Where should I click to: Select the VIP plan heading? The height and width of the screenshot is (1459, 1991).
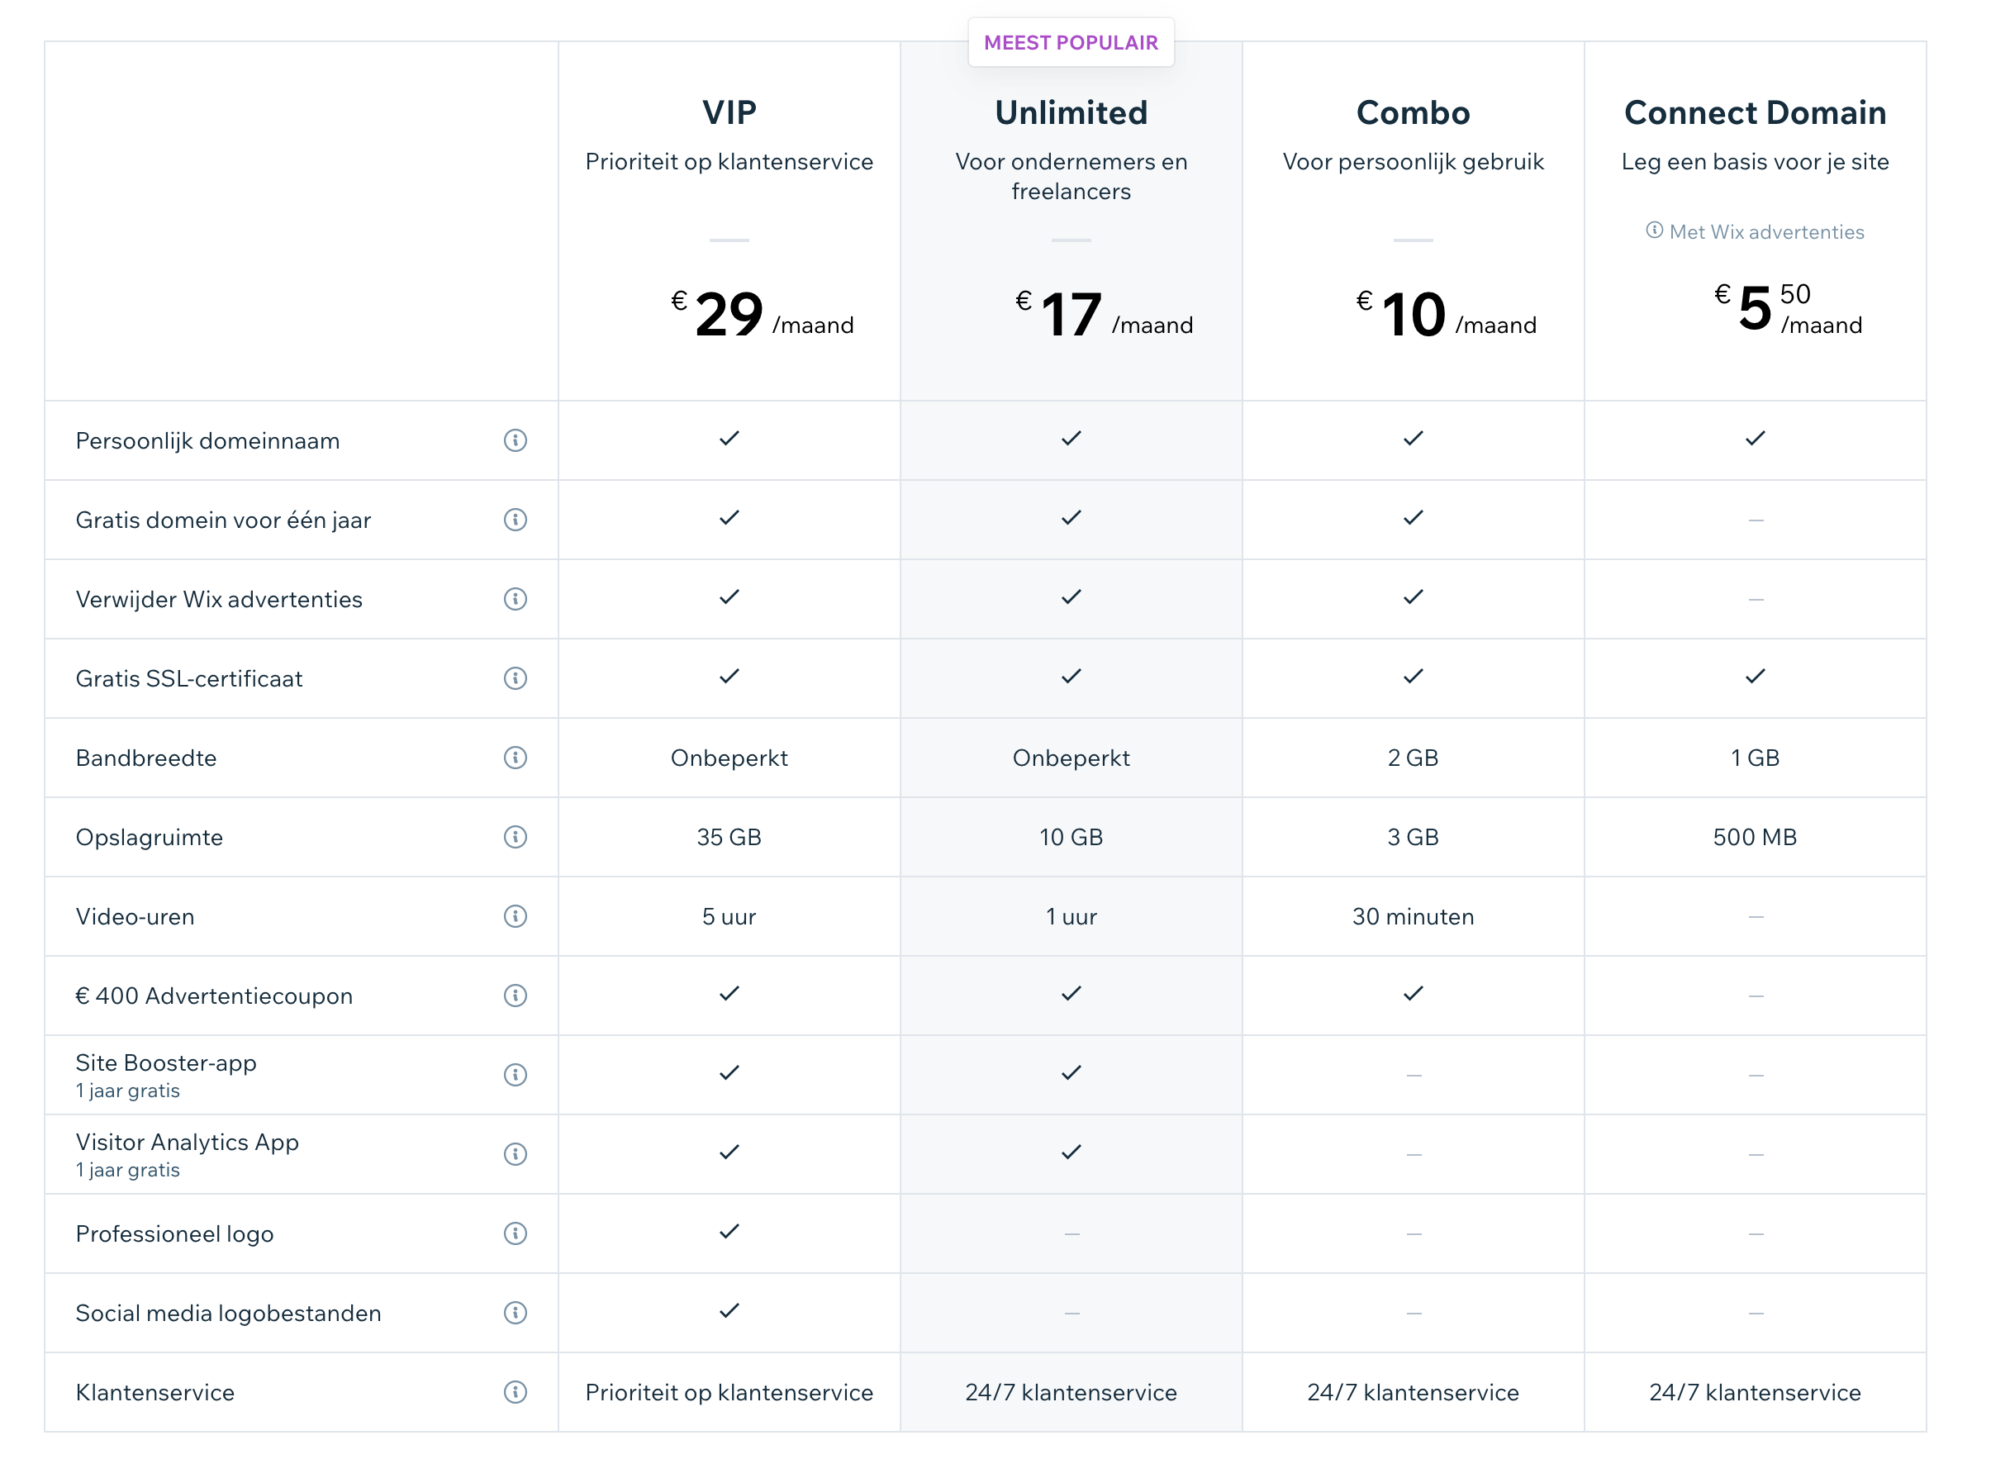click(729, 113)
